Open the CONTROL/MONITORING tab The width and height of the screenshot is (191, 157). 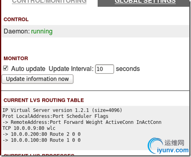49,2
